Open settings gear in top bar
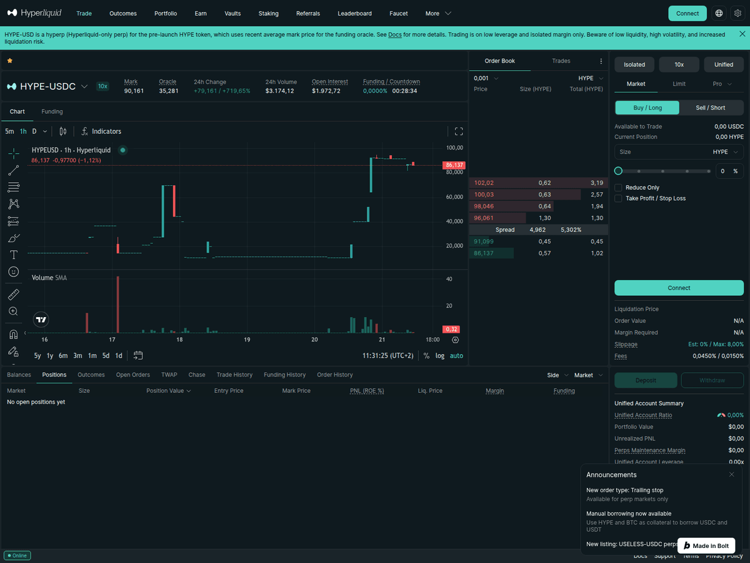Image resolution: width=750 pixels, height=563 pixels. click(x=737, y=13)
